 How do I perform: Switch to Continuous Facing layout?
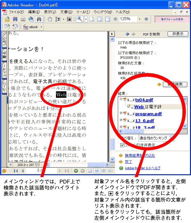tap(103, 170)
